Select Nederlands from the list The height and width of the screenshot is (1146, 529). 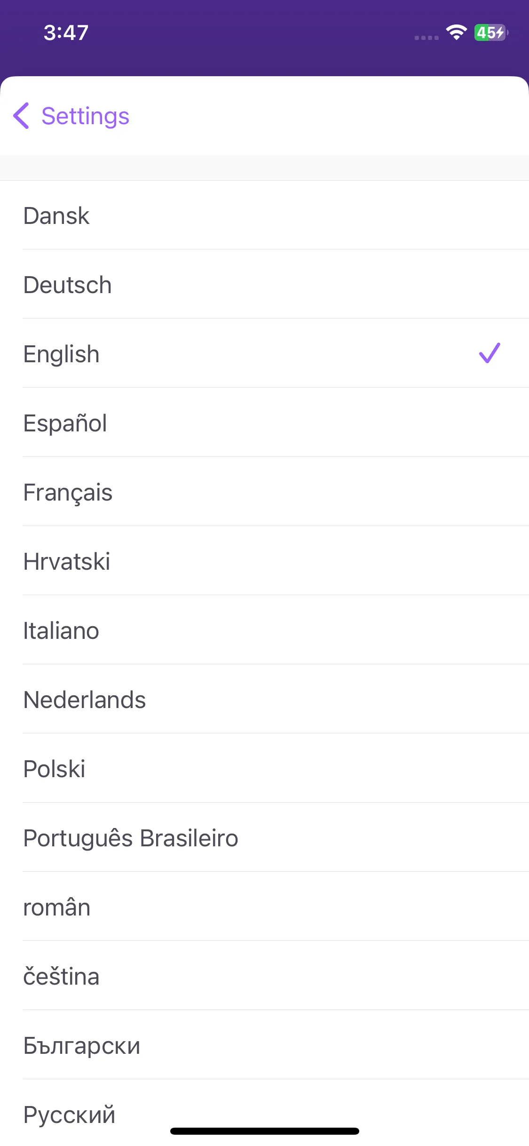coord(264,699)
